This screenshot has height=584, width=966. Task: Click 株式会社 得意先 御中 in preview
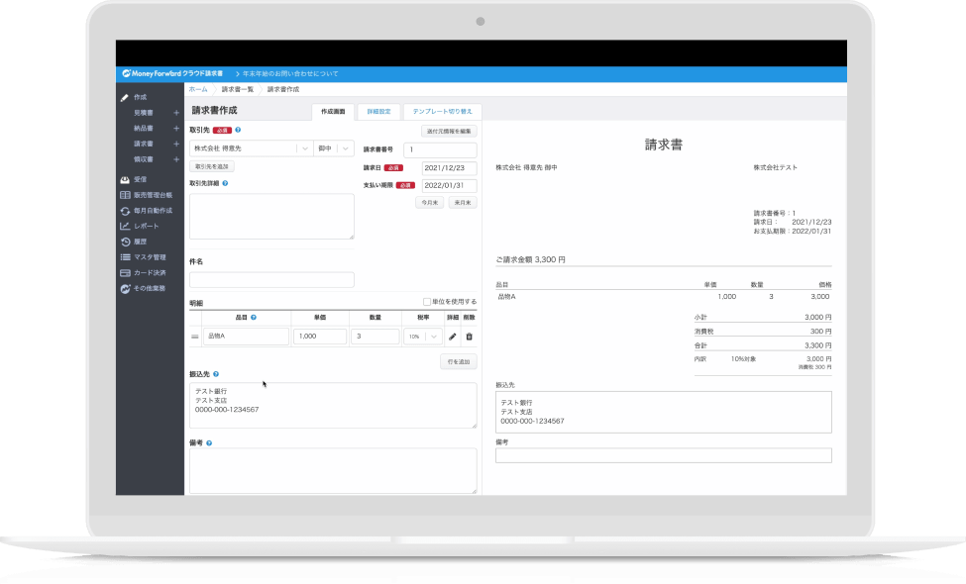pos(526,167)
